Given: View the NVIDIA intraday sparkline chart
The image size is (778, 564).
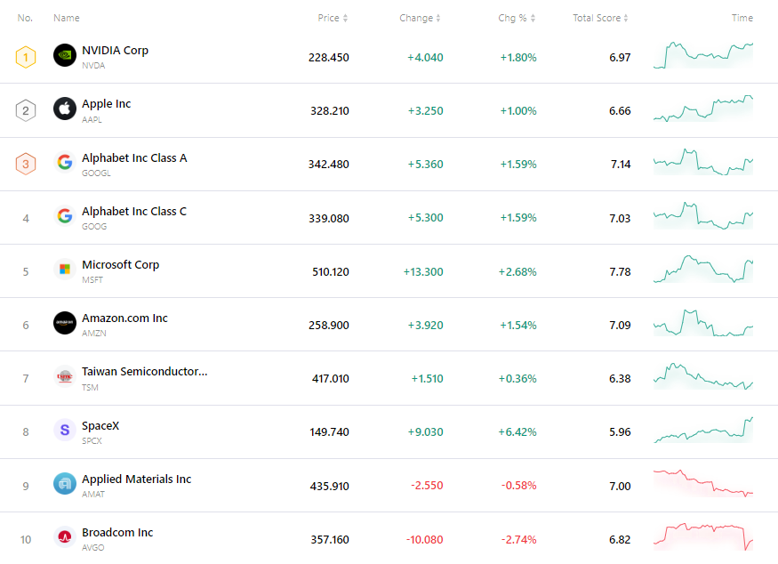Looking at the screenshot, I should (703, 55).
